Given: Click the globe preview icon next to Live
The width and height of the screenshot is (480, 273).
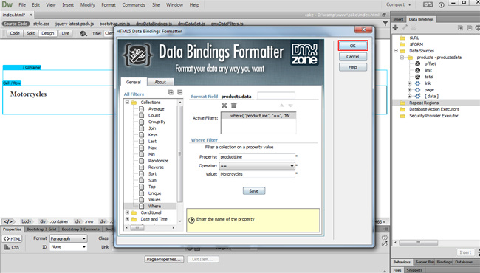Looking at the screenshot, I should click(x=83, y=34).
